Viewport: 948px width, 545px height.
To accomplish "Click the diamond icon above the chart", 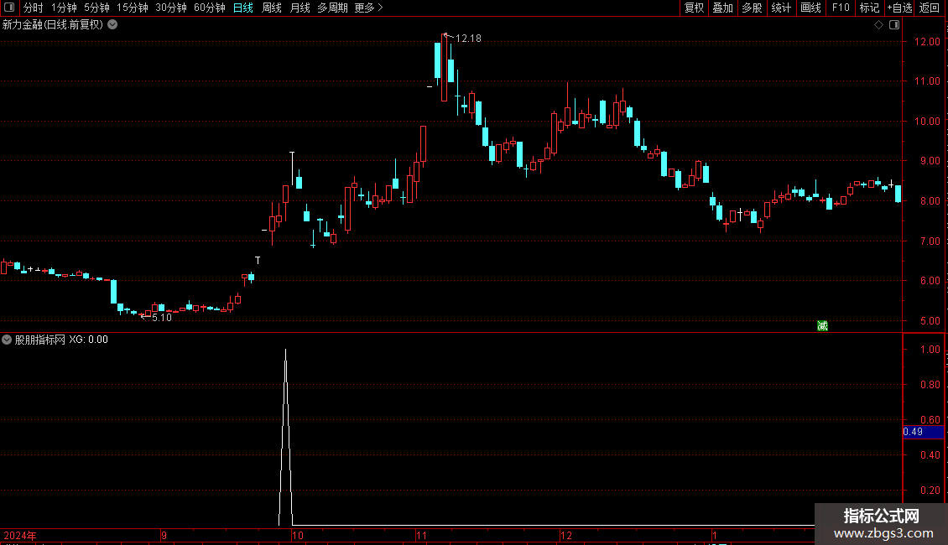I will (879, 25).
